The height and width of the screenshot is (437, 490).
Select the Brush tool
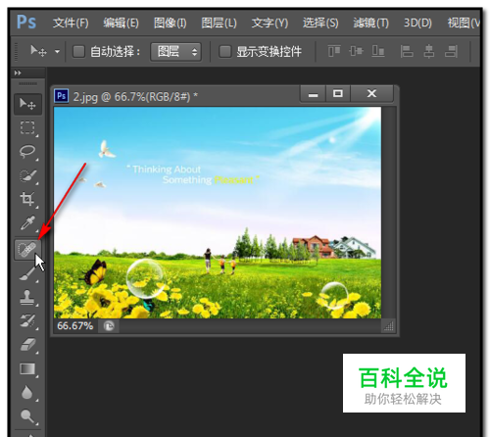[27, 273]
